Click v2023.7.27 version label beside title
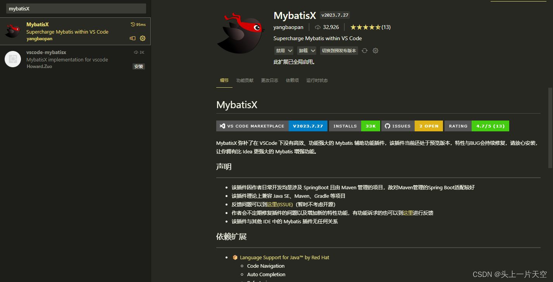This screenshot has height=282, width=553. pos(335,15)
